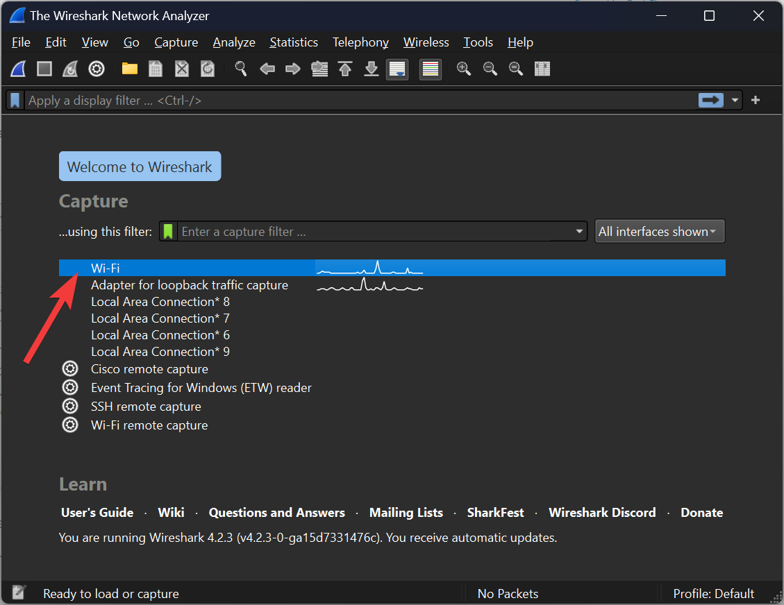This screenshot has width=784, height=605.
Task: Select the colorize packet list icon
Action: click(430, 69)
